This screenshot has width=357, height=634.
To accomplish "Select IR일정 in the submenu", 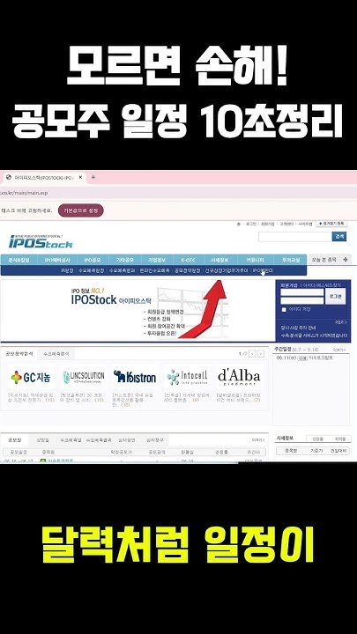I will [x=66, y=270].
